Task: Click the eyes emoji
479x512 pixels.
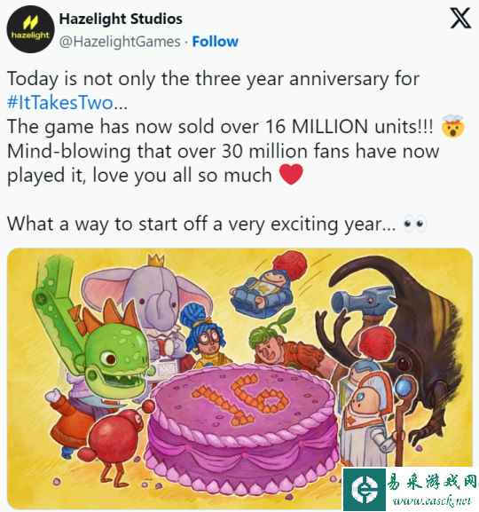Action: [414, 224]
